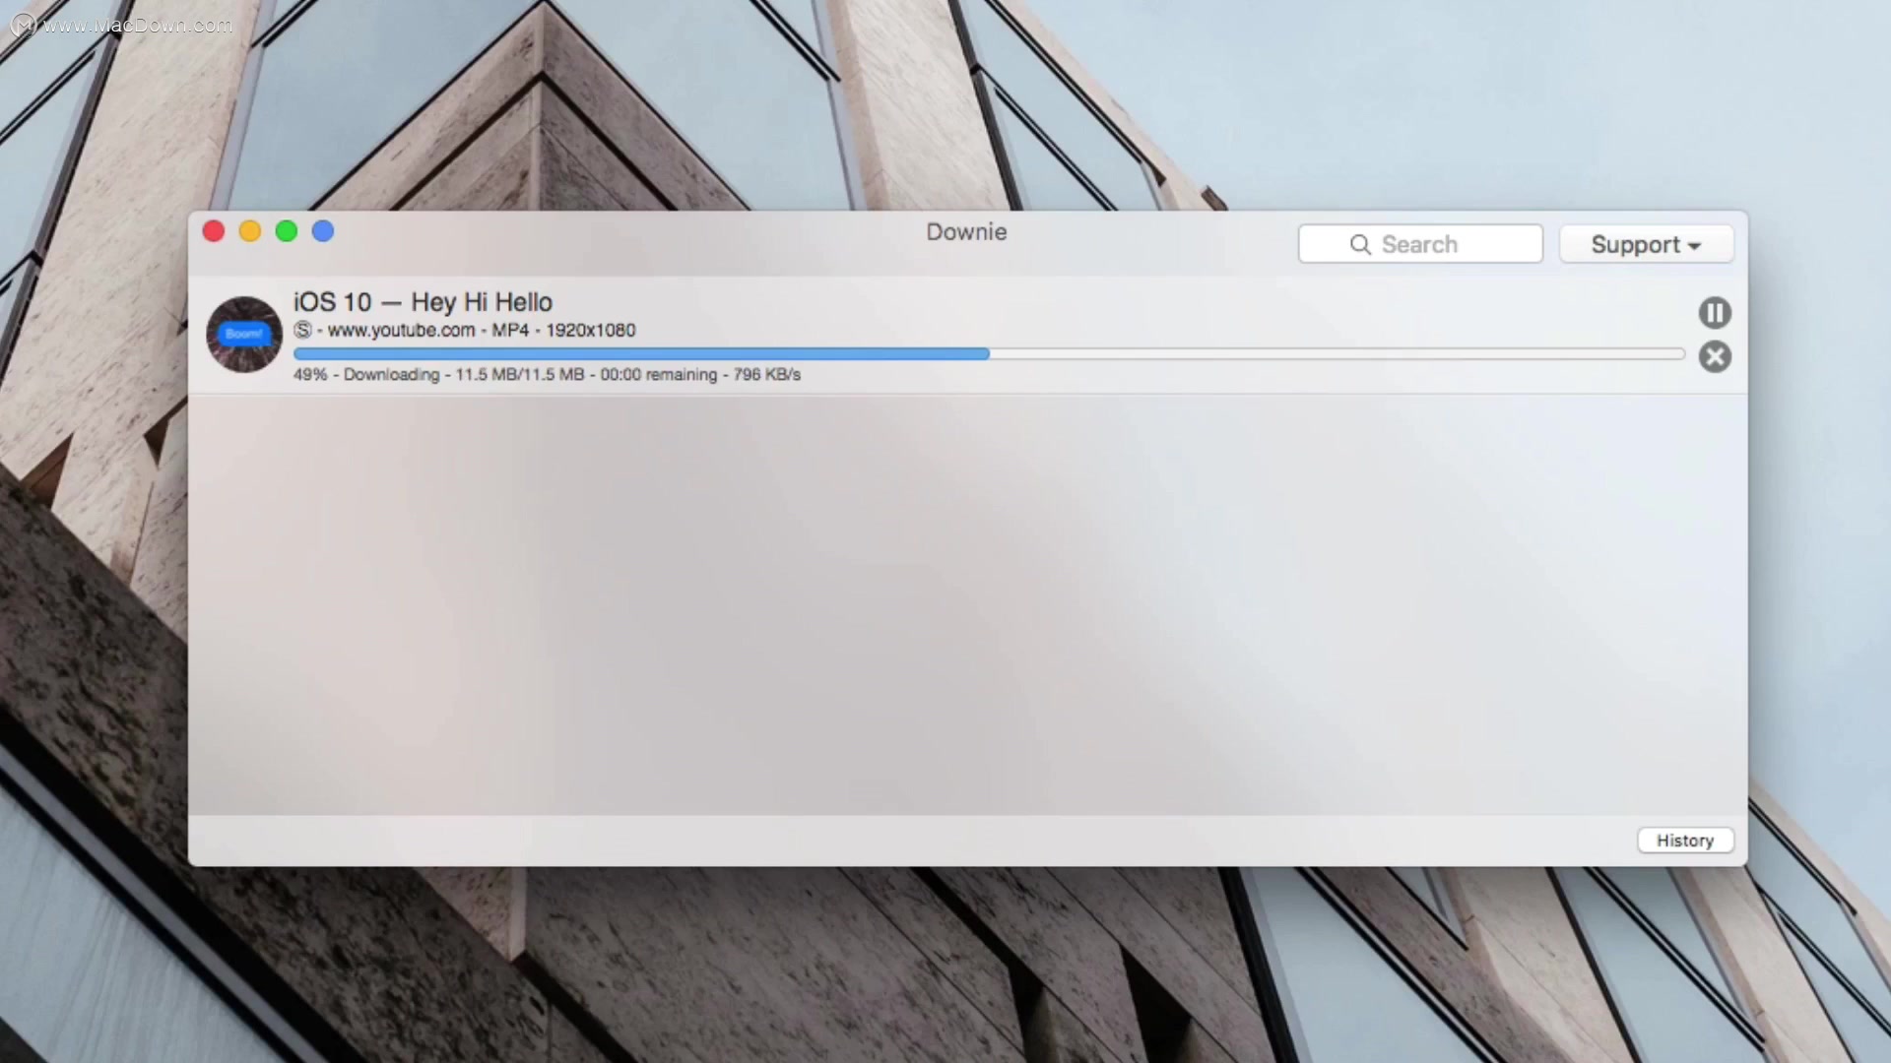Click the www.youtube.com - MP4 - 1920x1080 line

pos(465,331)
